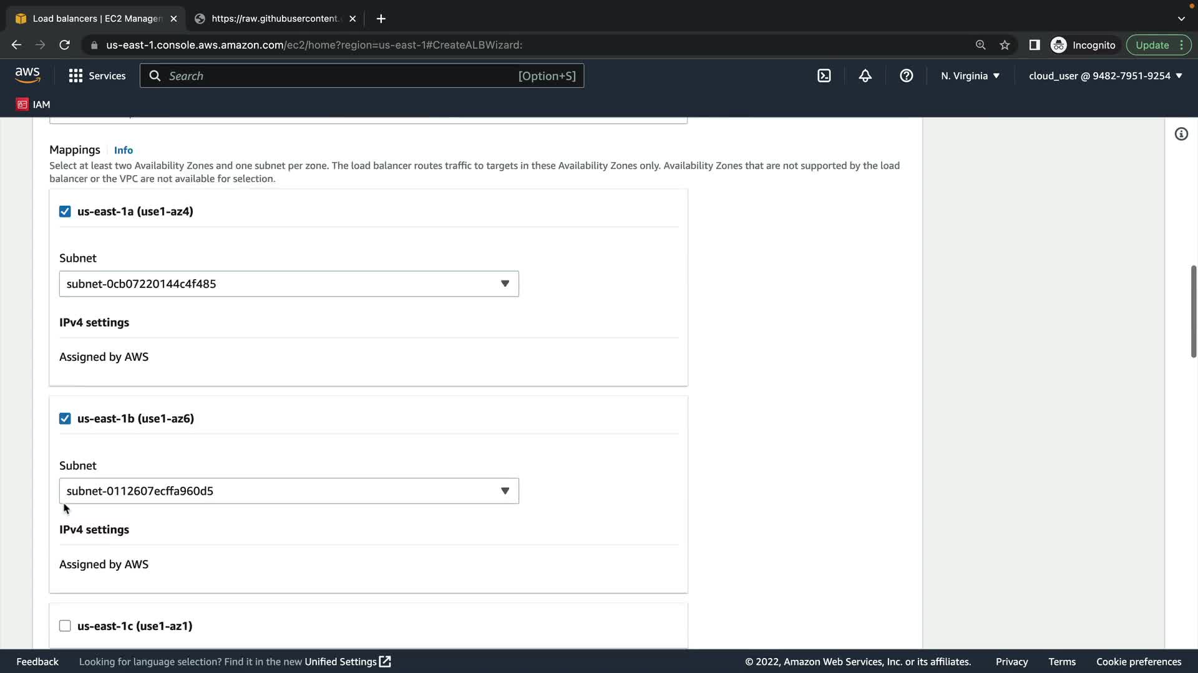This screenshot has width=1198, height=673.
Task: Click the help question mark icon
Action: [x=906, y=75]
